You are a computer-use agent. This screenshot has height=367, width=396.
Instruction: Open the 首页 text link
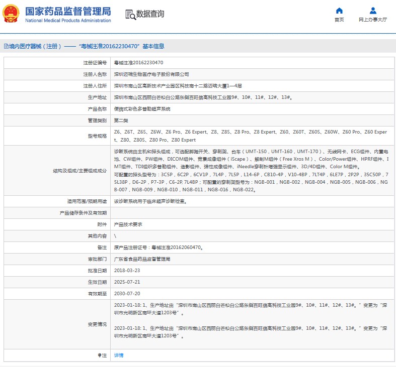339,20
